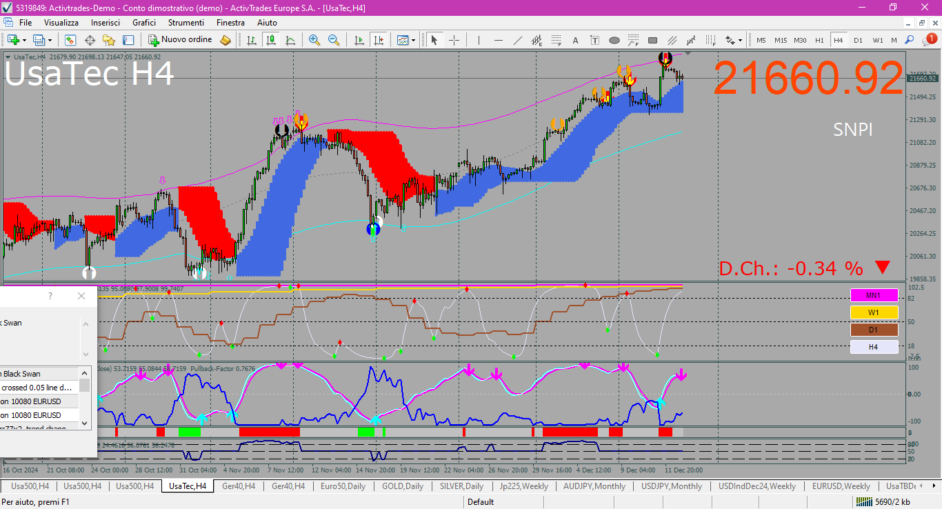Click the dialog help question mark
Image resolution: width=942 pixels, height=509 pixels.
50,296
